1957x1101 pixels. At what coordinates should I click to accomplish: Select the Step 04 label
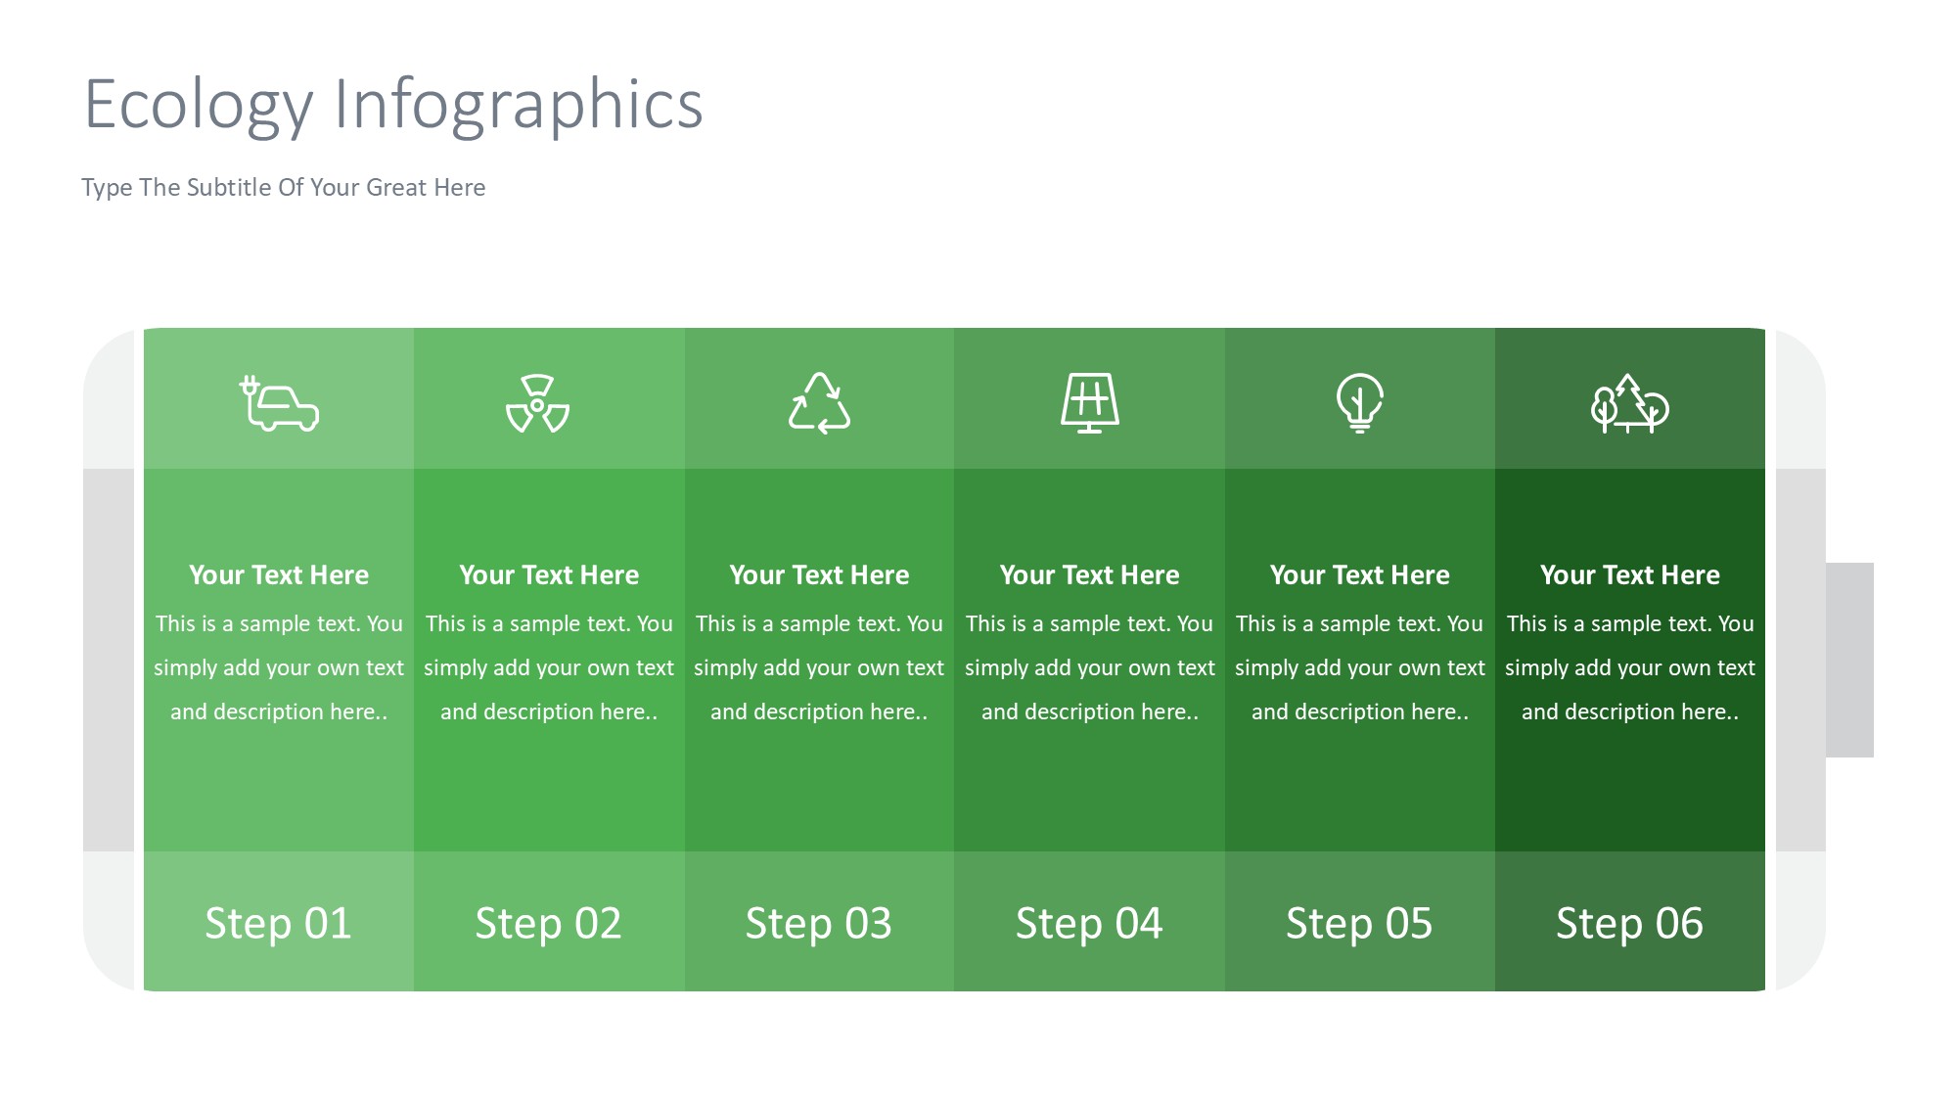tap(1089, 923)
